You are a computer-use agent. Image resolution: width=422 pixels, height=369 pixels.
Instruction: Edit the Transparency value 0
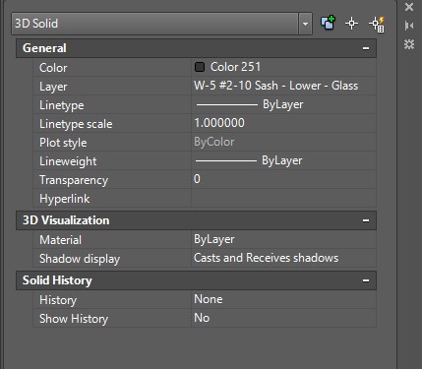(283, 179)
